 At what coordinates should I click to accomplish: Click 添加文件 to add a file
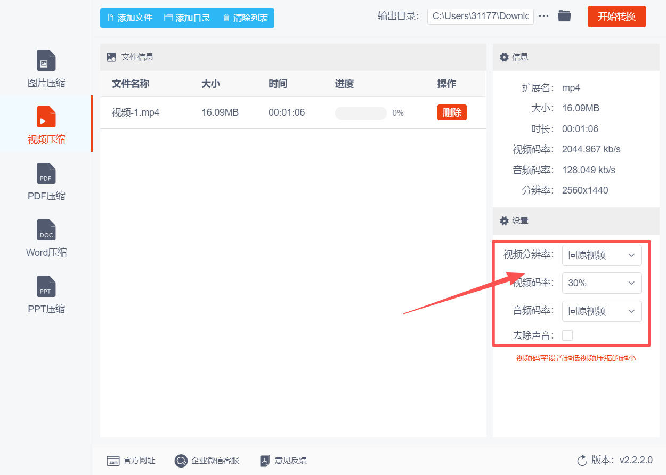[130, 18]
